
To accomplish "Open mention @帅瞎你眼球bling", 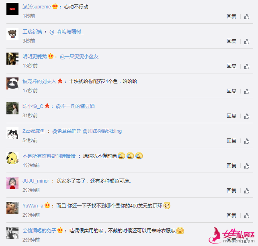I will coord(102,131).
